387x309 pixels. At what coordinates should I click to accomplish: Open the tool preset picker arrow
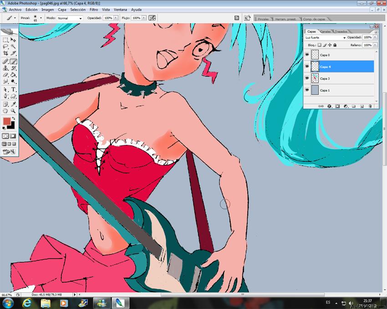point(15,18)
